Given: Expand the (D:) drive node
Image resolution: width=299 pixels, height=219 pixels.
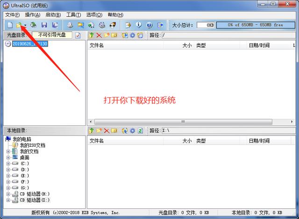Looking at the screenshot, I should point(8,170).
